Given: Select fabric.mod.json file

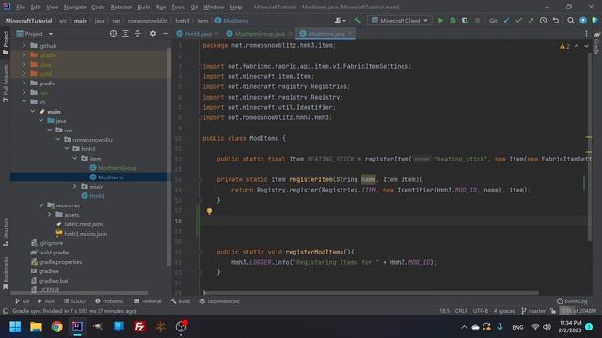Looking at the screenshot, I should pos(83,224).
